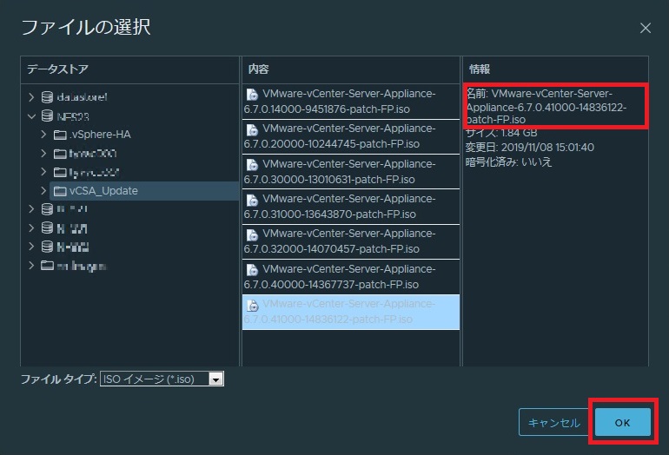Click the OK button
Screen dimensions: 669x455
coord(622,422)
